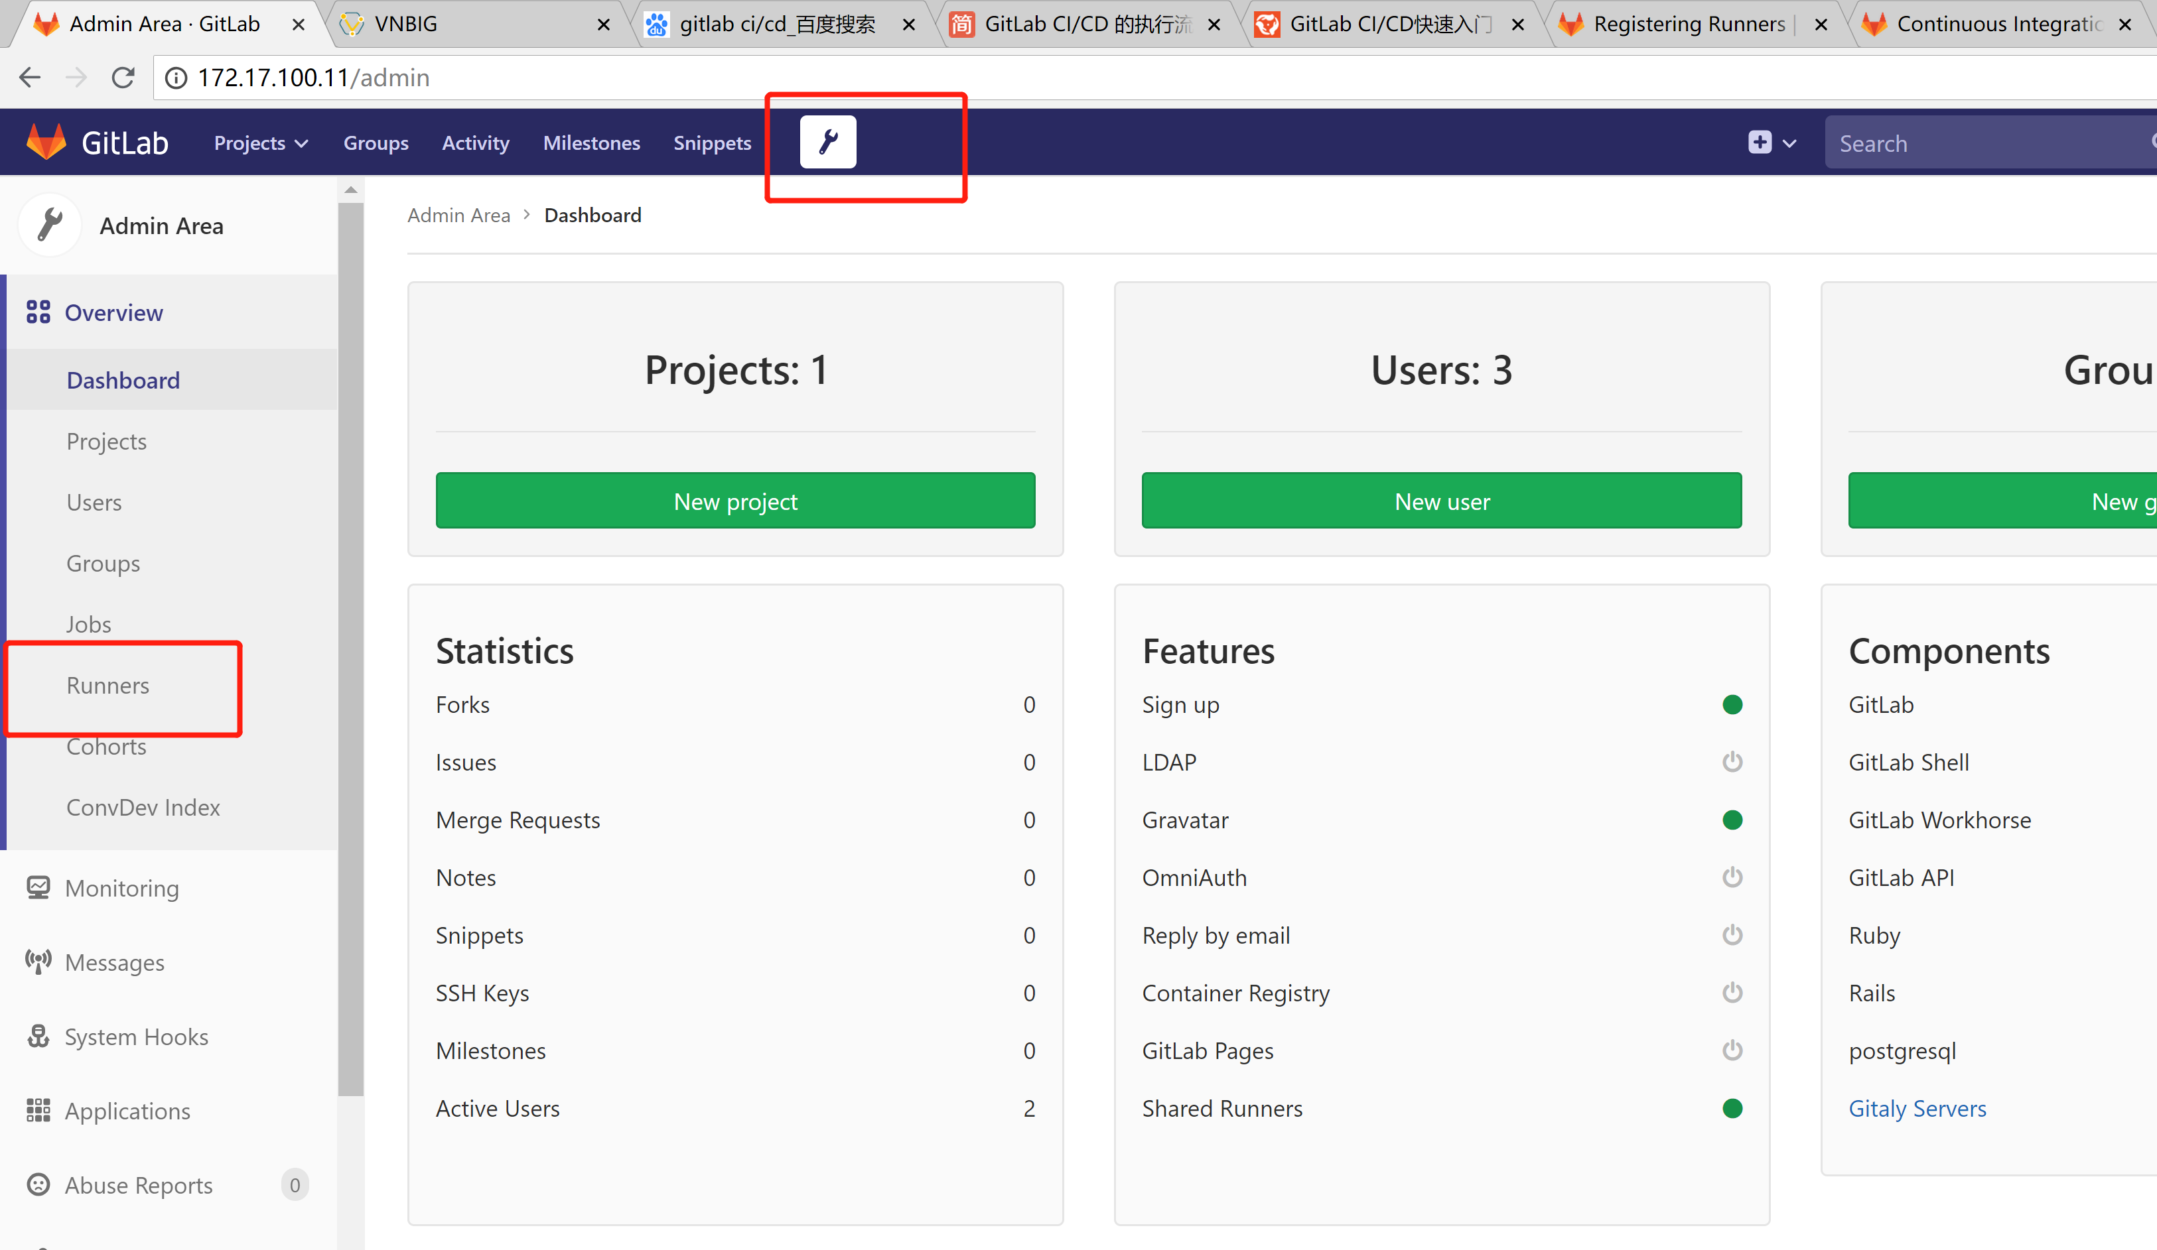This screenshot has height=1250, width=2157.
Task: Select Projects in the sidebar
Action: coord(106,440)
